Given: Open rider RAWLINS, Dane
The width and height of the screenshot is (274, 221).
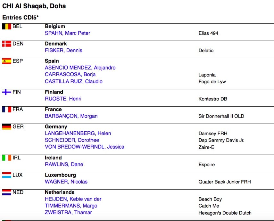Looking at the screenshot, I should tap(64, 164).
